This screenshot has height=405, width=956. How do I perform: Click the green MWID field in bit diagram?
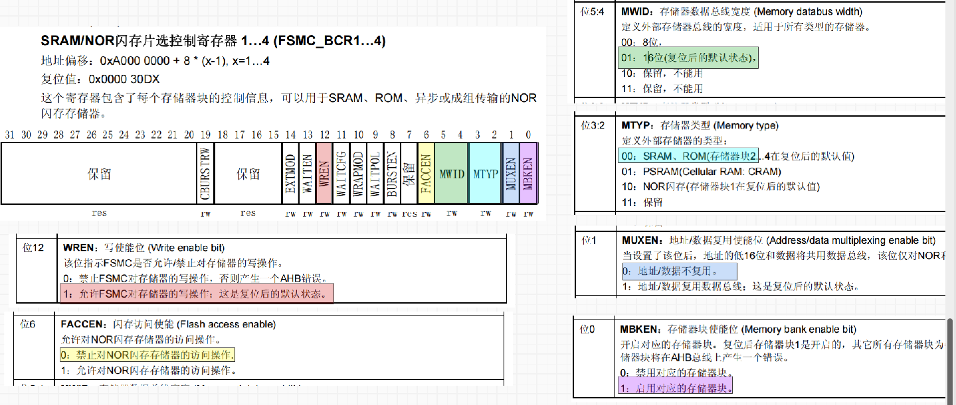(x=452, y=174)
